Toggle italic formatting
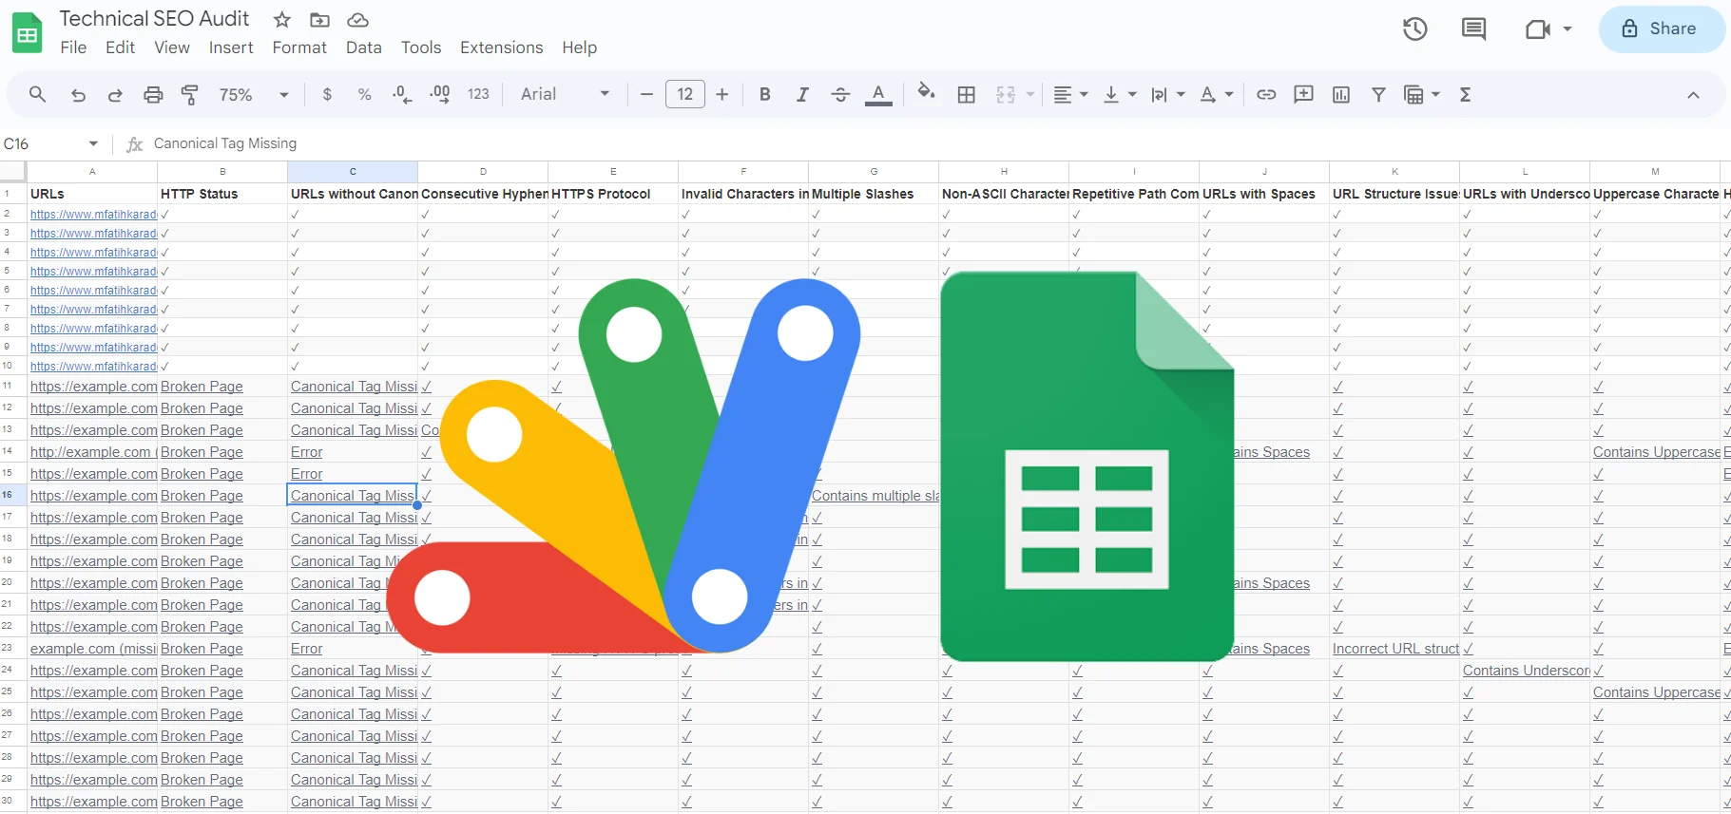Screen dimensions: 1731x814 point(802,94)
